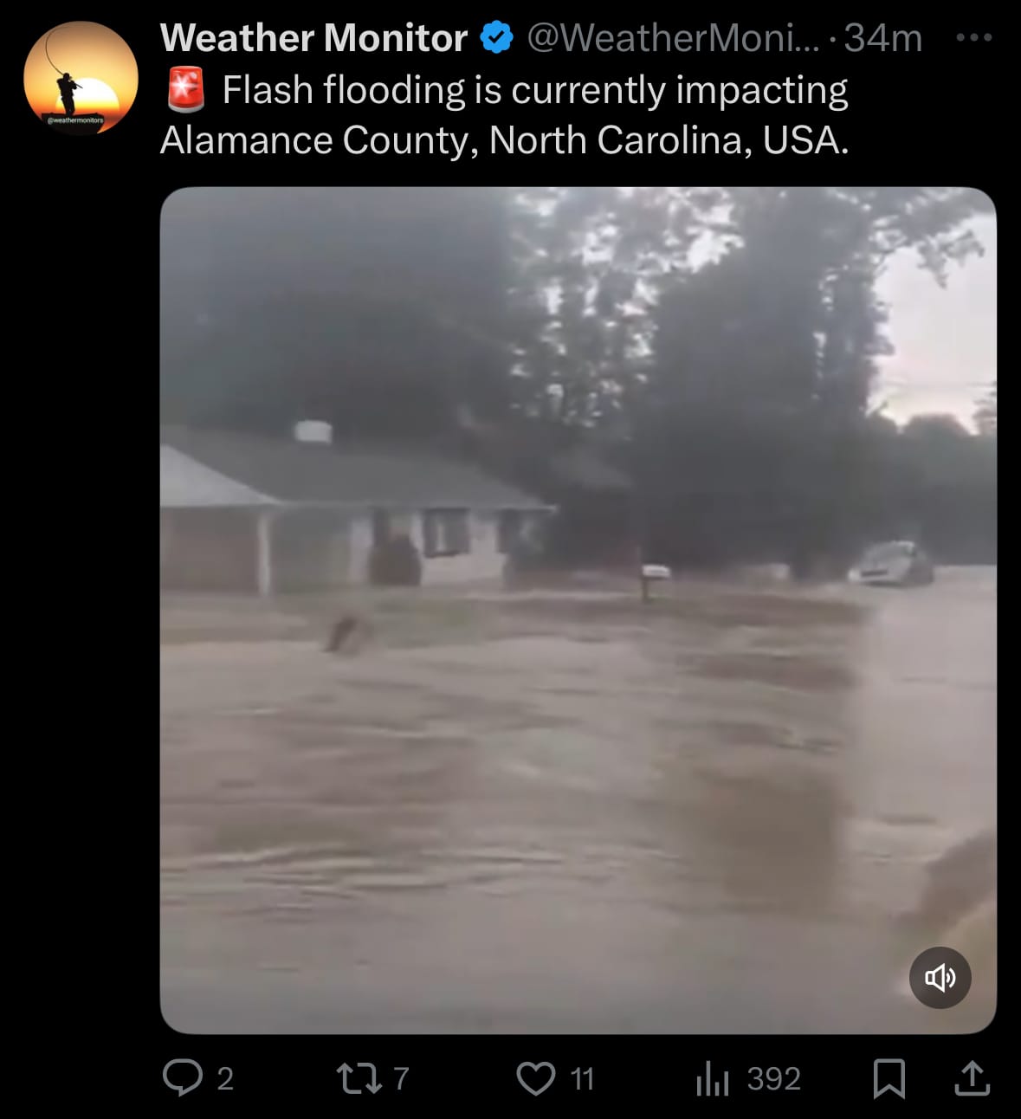Screen dimensions: 1021x1119
Task: Click the repost count showing 7
Action: (401, 1079)
